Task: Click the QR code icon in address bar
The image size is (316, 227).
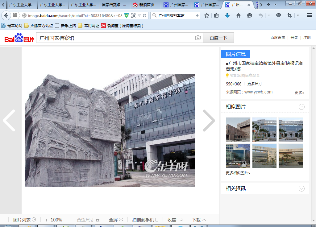Action: point(133,15)
